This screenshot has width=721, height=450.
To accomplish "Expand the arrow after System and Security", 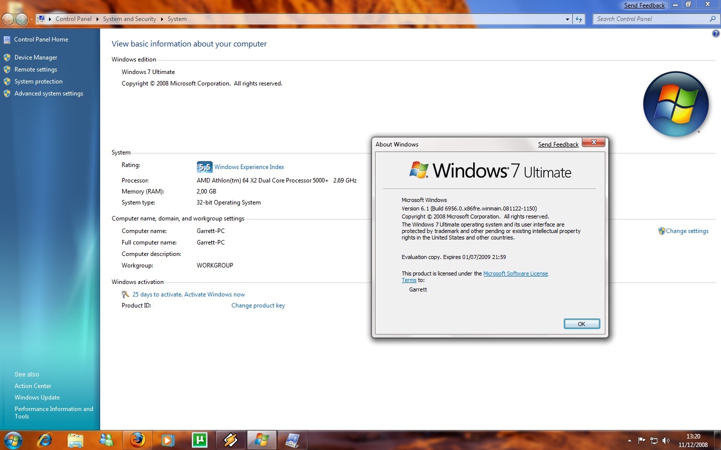I will [162, 19].
